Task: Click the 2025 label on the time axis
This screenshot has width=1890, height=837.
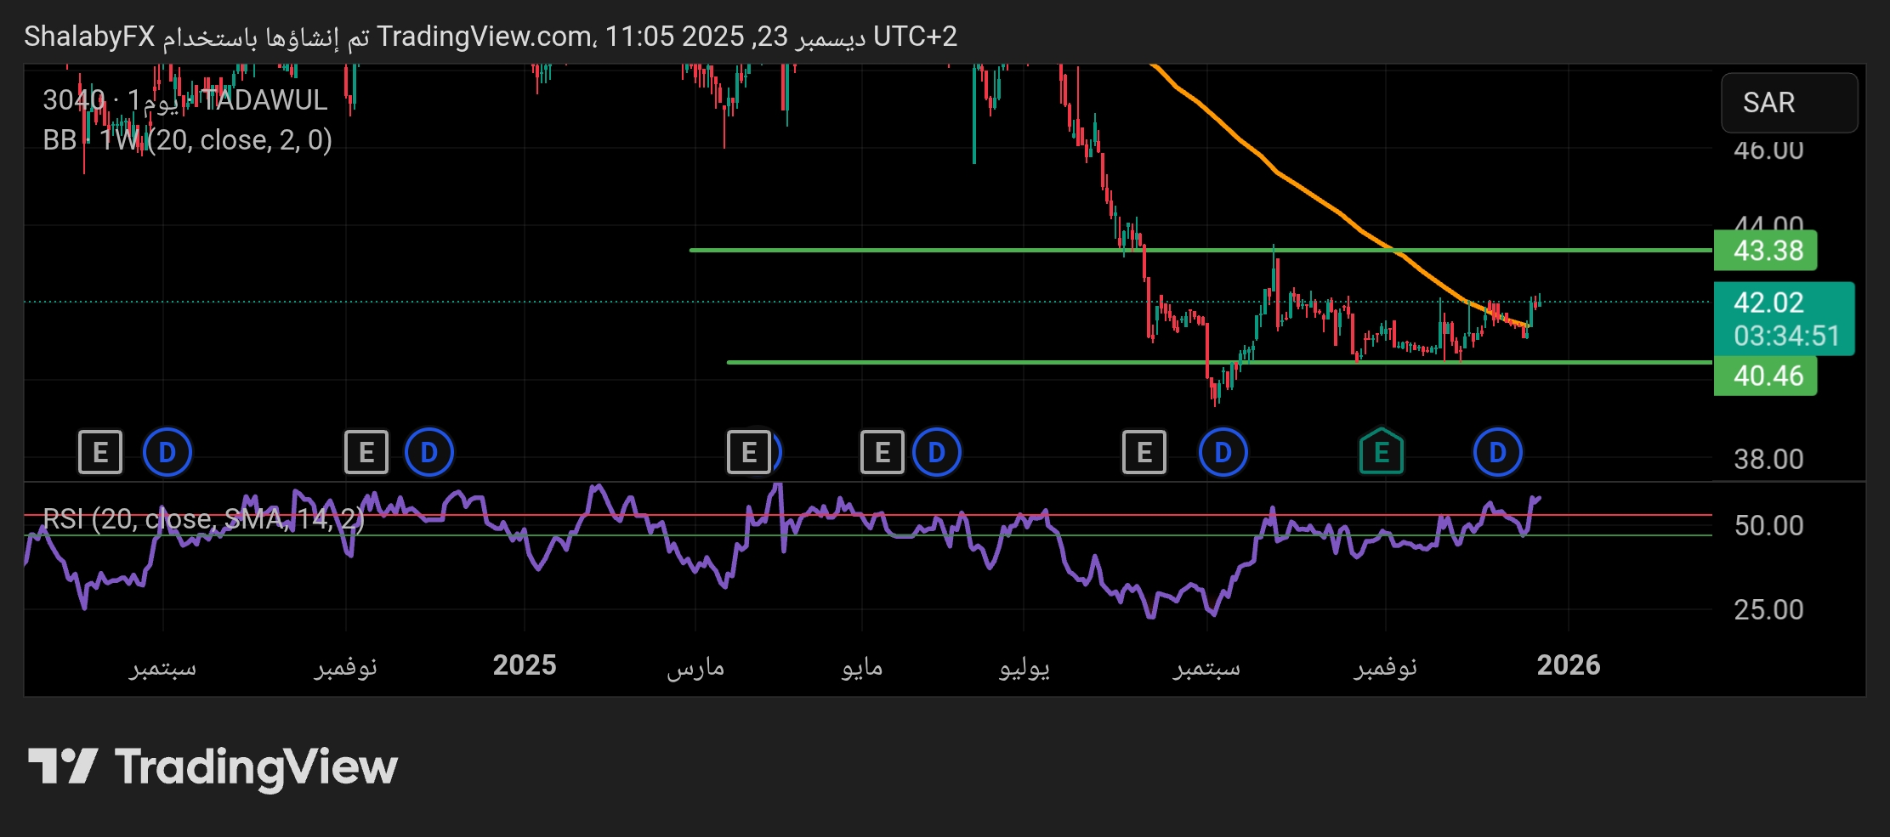Action: click(525, 665)
